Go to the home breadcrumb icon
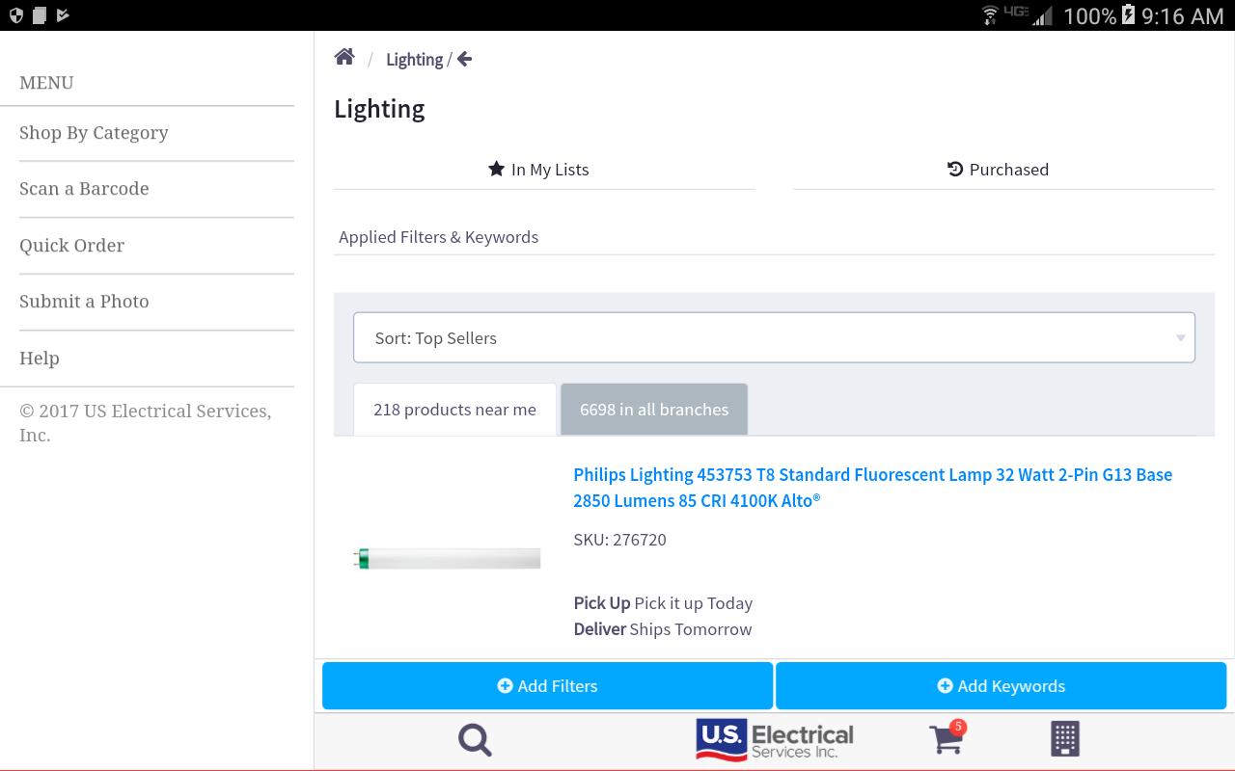The image size is (1235, 771). point(344,58)
